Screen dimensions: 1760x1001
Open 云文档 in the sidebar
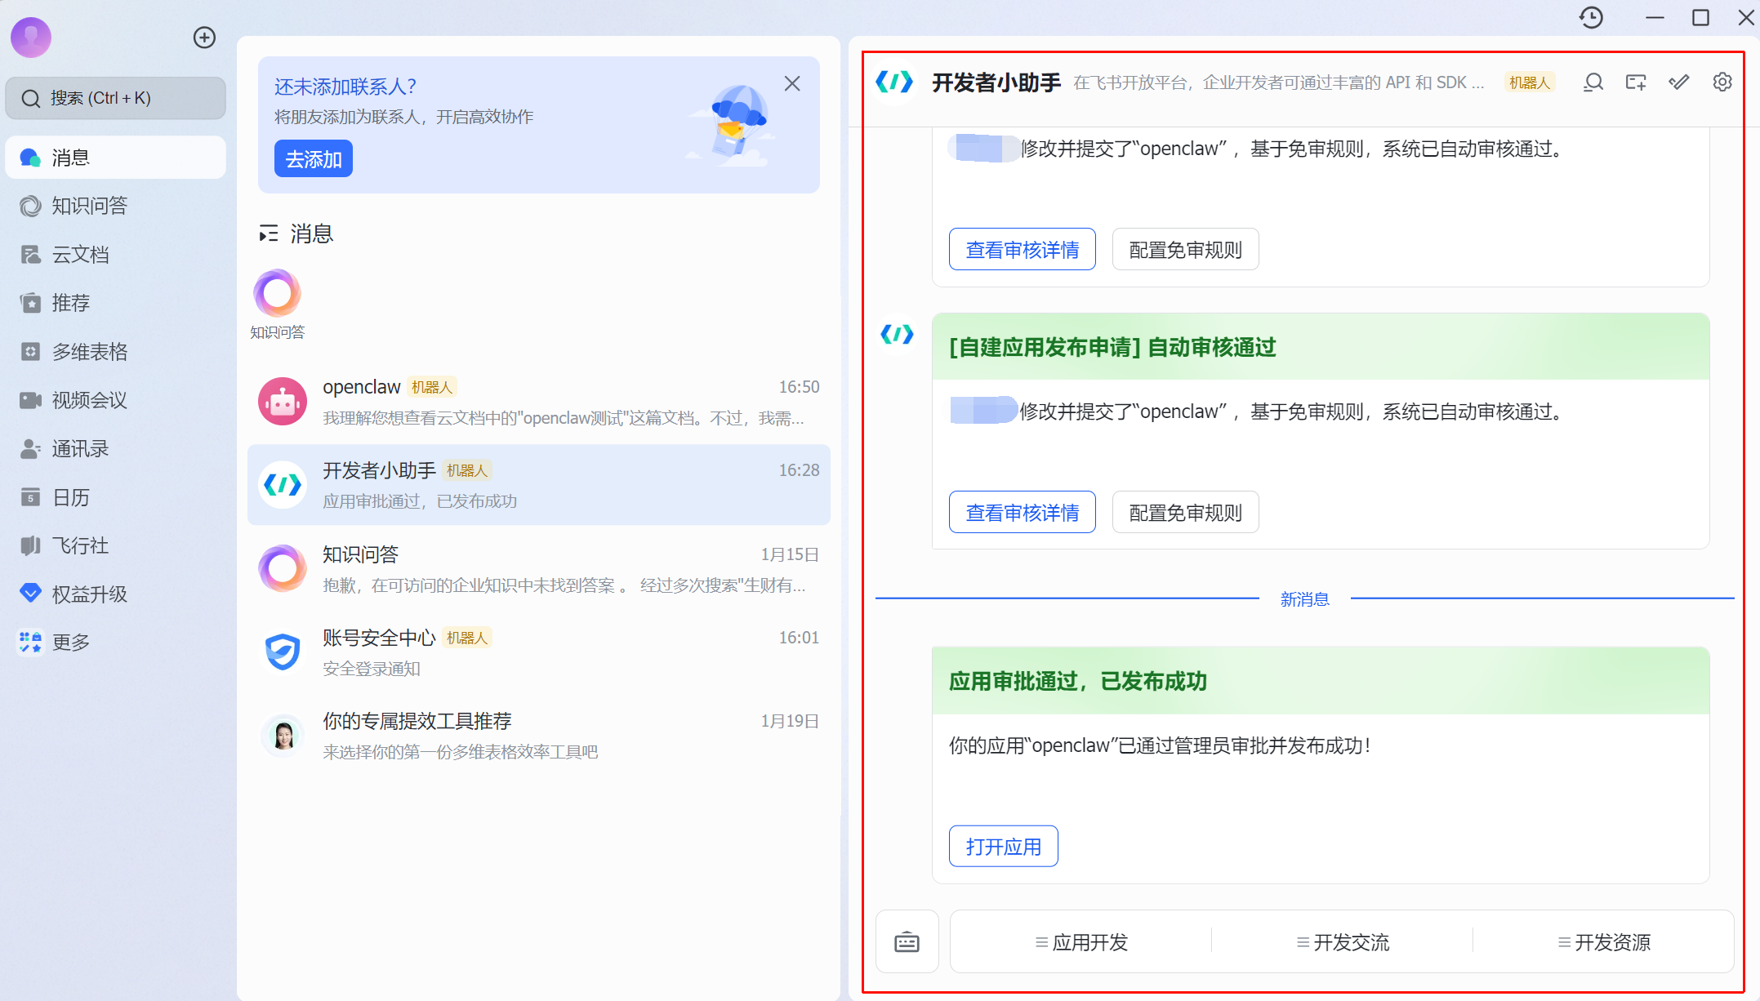pyautogui.click(x=115, y=255)
